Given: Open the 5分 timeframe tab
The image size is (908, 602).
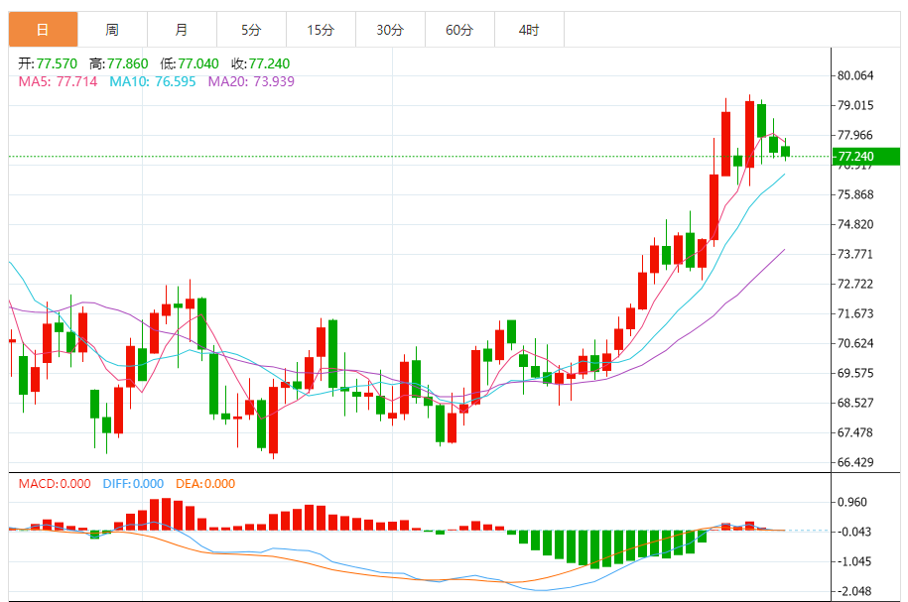Looking at the screenshot, I should click(x=251, y=30).
